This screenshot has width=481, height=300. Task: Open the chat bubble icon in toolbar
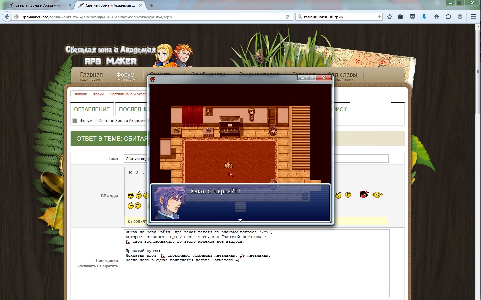click(448, 17)
